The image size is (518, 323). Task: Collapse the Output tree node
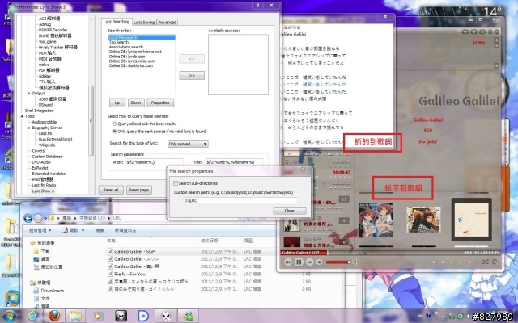(x=29, y=94)
